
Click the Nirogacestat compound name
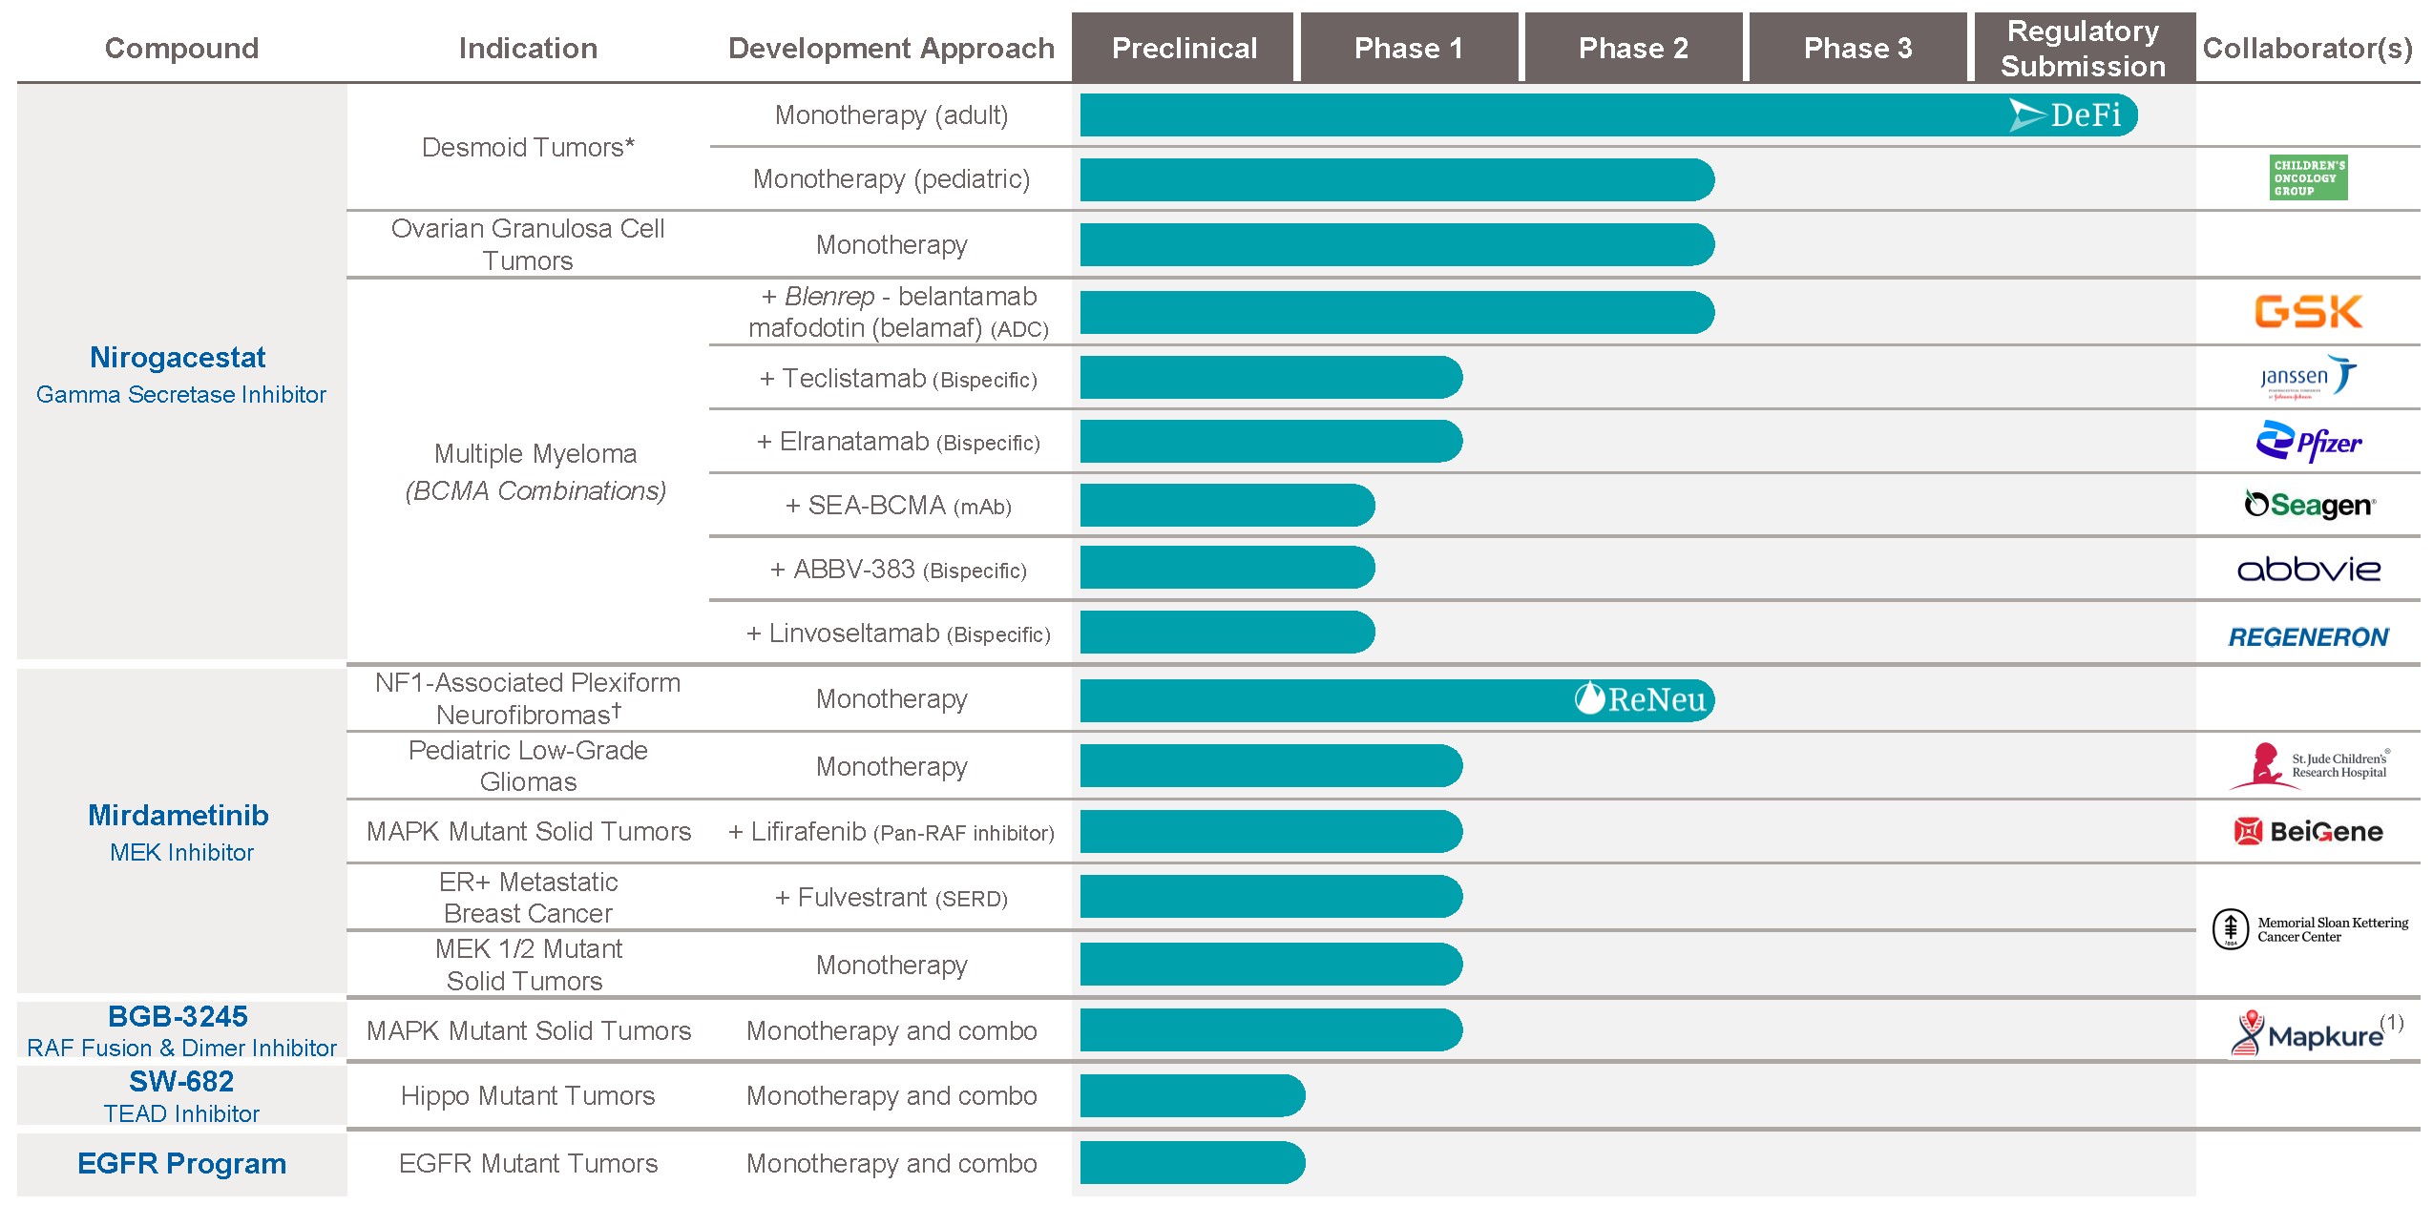[178, 358]
